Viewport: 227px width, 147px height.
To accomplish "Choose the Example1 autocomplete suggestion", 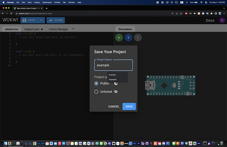I will [x=113, y=79].
